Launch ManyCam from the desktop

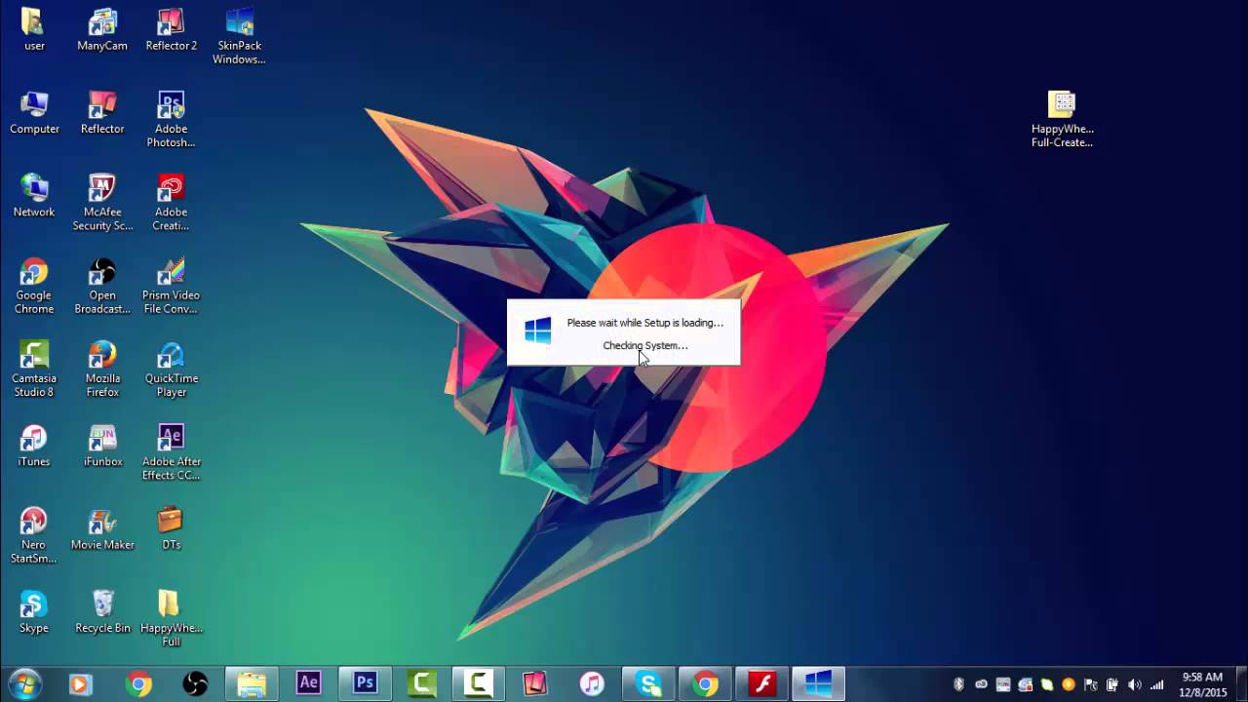(x=102, y=29)
